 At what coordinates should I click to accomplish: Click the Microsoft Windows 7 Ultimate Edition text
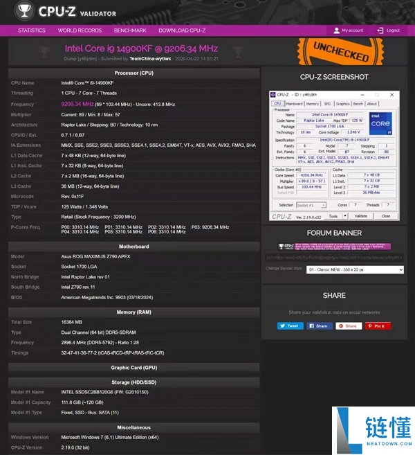coord(110,437)
